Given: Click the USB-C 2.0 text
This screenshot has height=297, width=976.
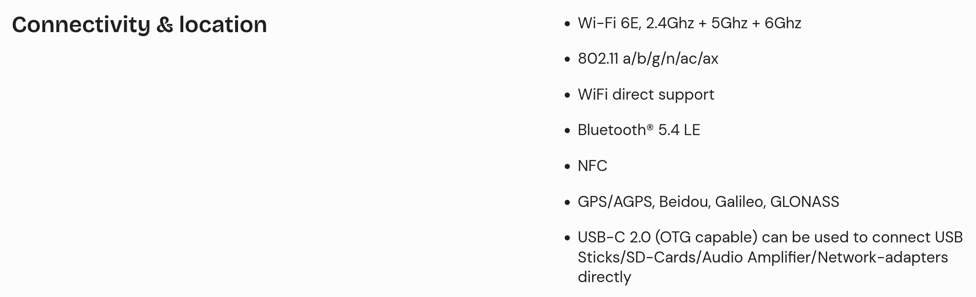Looking at the screenshot, I should coord(614,237).
